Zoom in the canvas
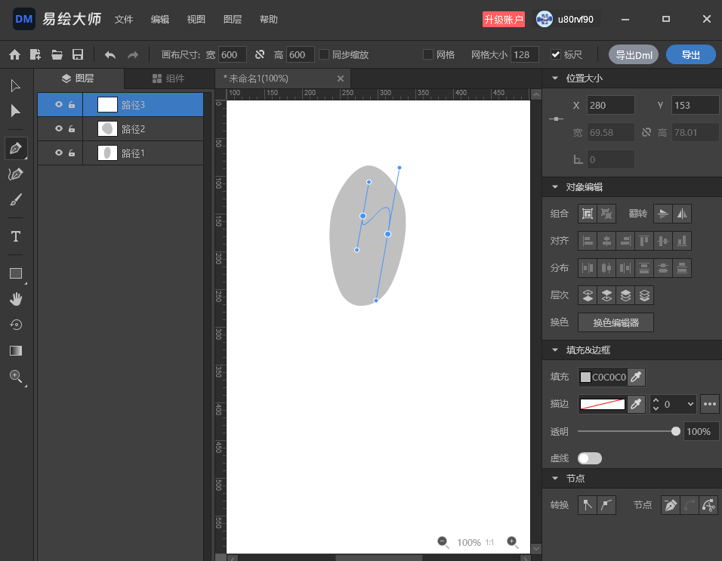 click(x=513, y=542)
